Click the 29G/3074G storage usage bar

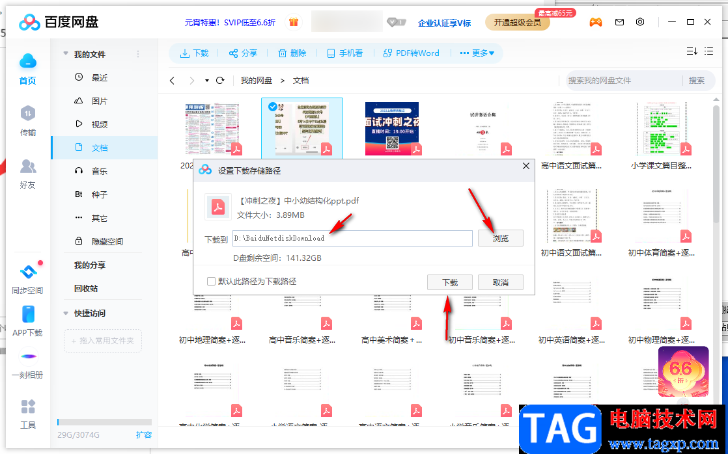coord(104,422)
